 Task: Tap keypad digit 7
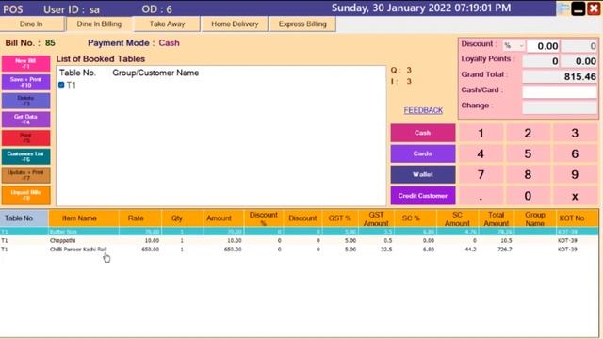pyautogui.click(x=481, y=174)
